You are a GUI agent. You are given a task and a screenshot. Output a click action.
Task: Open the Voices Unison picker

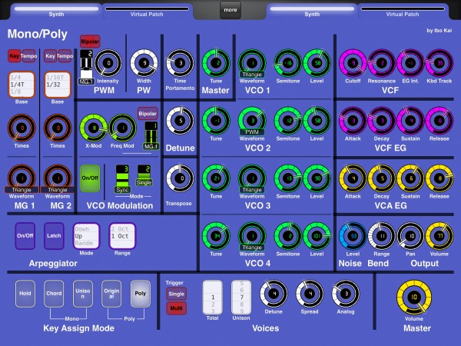tap(241, 297)
